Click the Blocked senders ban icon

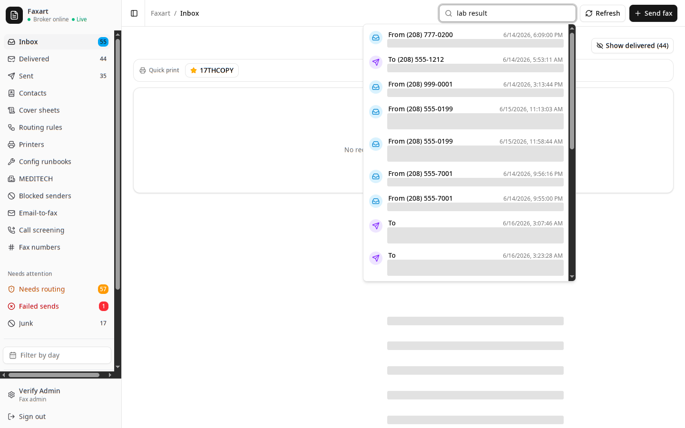point(11,196)
